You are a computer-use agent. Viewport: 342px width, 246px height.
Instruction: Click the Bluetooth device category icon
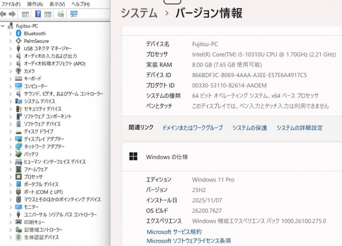pyautogui.click(x=19, y=34)
